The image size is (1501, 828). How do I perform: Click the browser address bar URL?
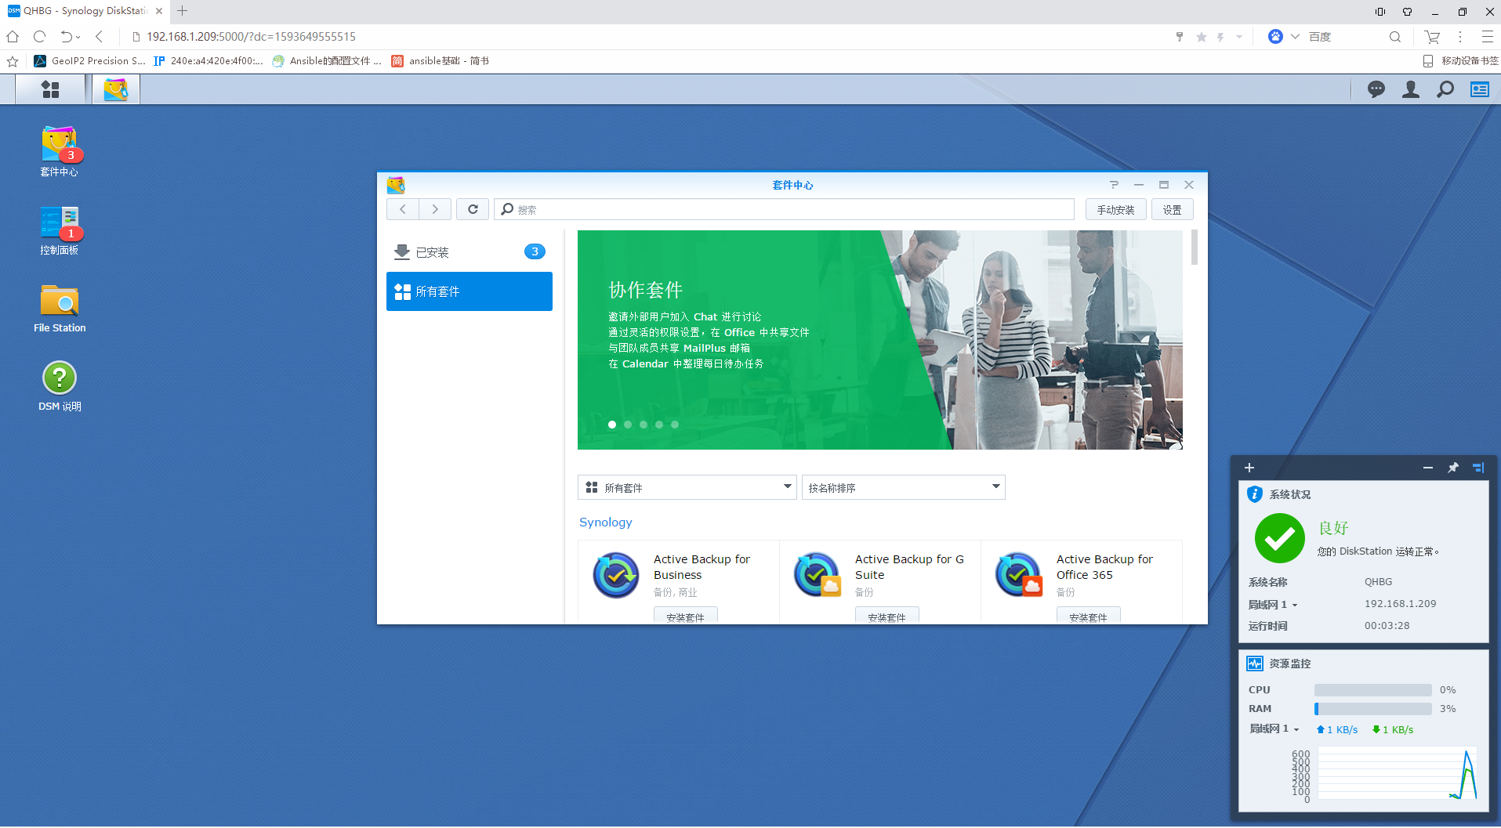(251, 37)
